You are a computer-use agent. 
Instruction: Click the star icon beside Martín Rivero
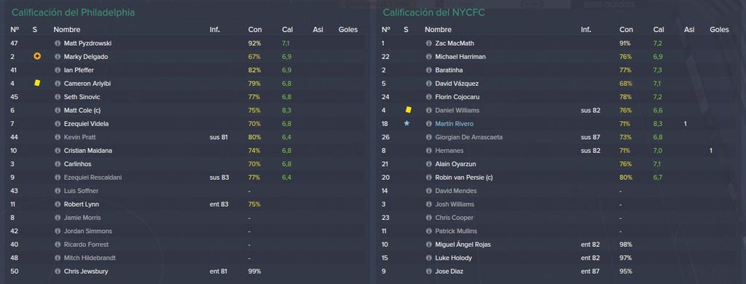coord(407,123)
